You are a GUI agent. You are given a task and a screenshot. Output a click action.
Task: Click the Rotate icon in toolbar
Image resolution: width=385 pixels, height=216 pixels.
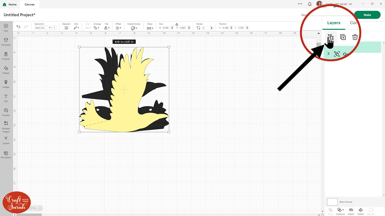(198, 28)
